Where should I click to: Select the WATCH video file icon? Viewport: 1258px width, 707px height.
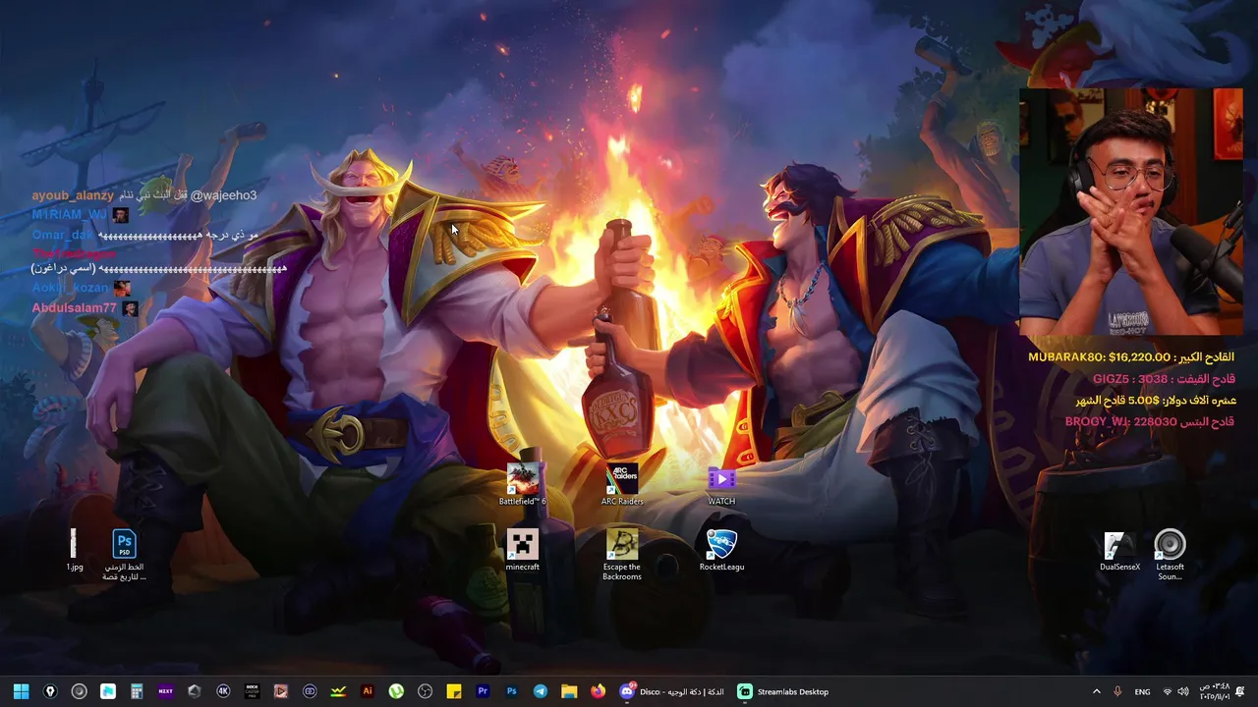721,485
